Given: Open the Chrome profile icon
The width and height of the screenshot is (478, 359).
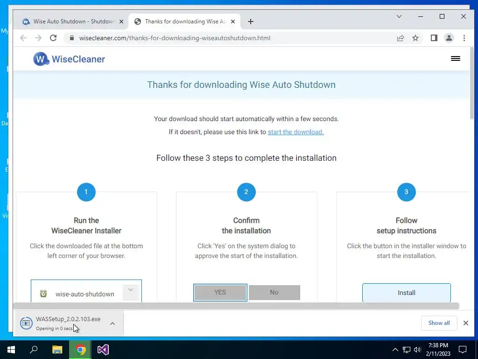Looking at the screenshot, I should (449, 38).
